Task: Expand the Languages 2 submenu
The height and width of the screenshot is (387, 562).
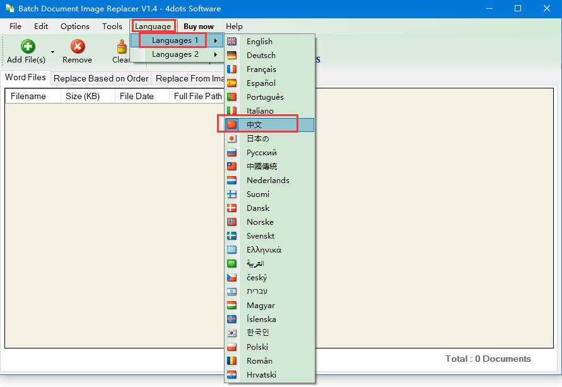Action: pyautogui.click(x=177, y=54)
